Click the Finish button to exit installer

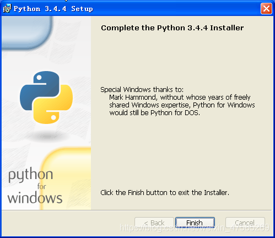click(x=195, y=223)
